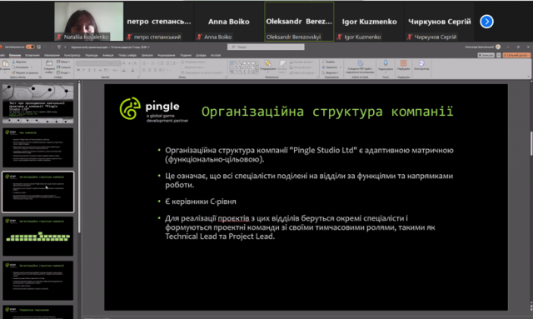
Task: Click the bullet 'Є керівники C-рівня'
Action: click(201, 202)
